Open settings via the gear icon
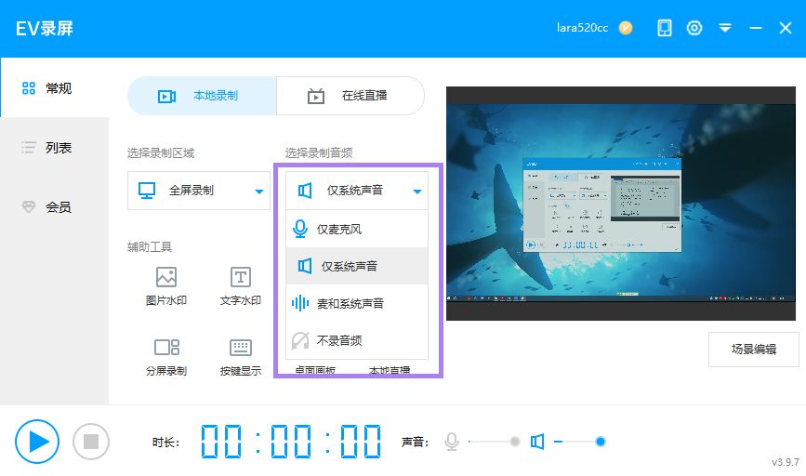This screenshot has height=476, width=806. click(694, 28)
